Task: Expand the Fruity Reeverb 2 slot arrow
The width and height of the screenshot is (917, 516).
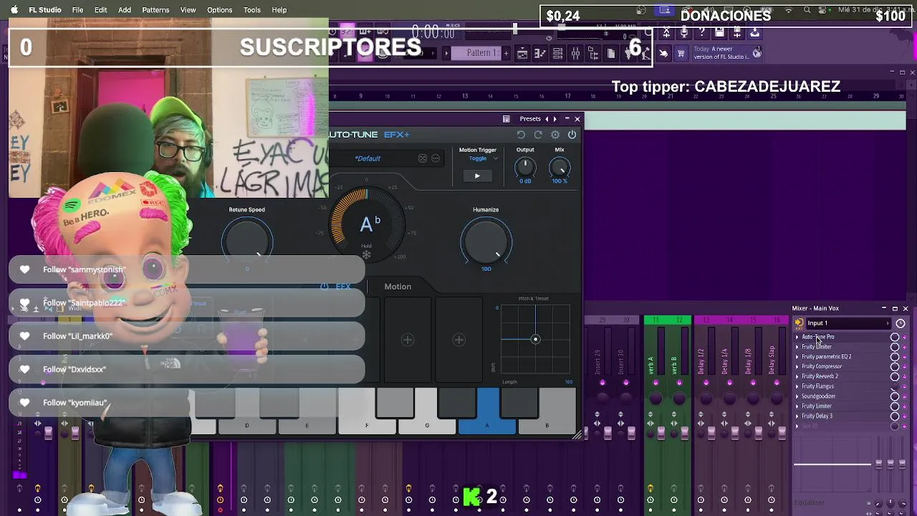Action: tap(797, 376)
